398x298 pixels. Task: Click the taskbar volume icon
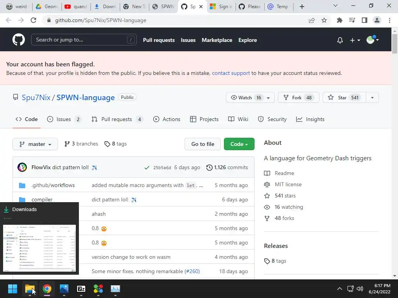(x=360, y=289)
